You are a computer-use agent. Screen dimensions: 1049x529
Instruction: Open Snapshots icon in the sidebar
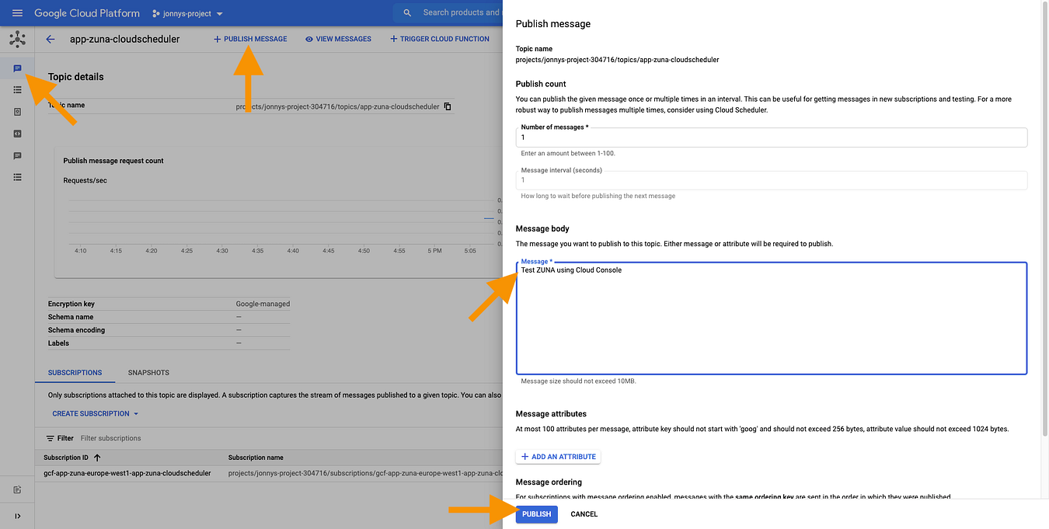click(17, 112)
